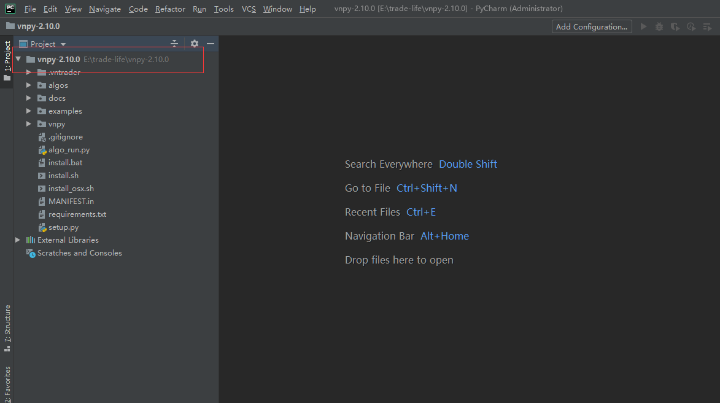The width and height of the screenshot is (720, 403).
Task: Click the Debug bug icon
Action: click(659, 26)
